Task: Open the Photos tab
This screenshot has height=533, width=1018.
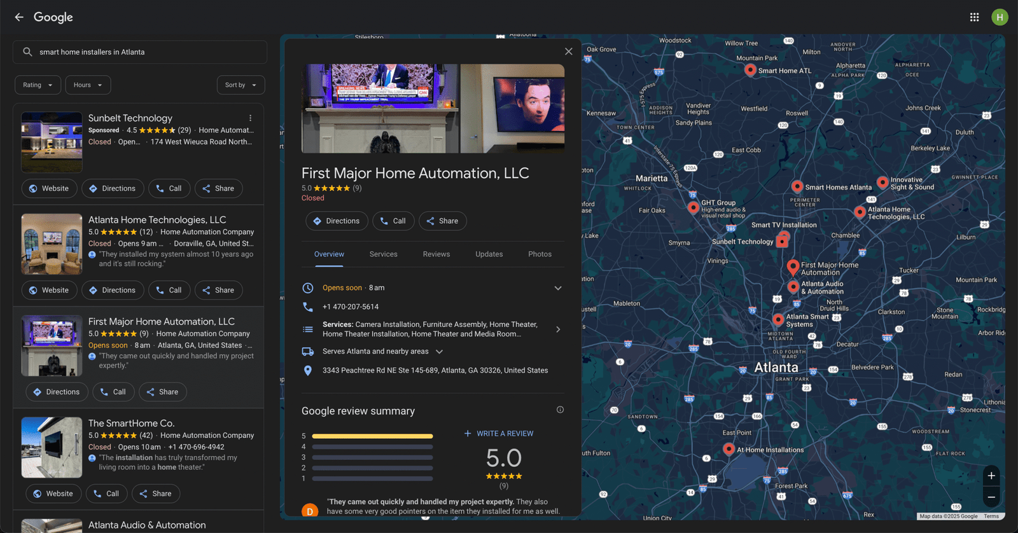Action: [540, 254]
